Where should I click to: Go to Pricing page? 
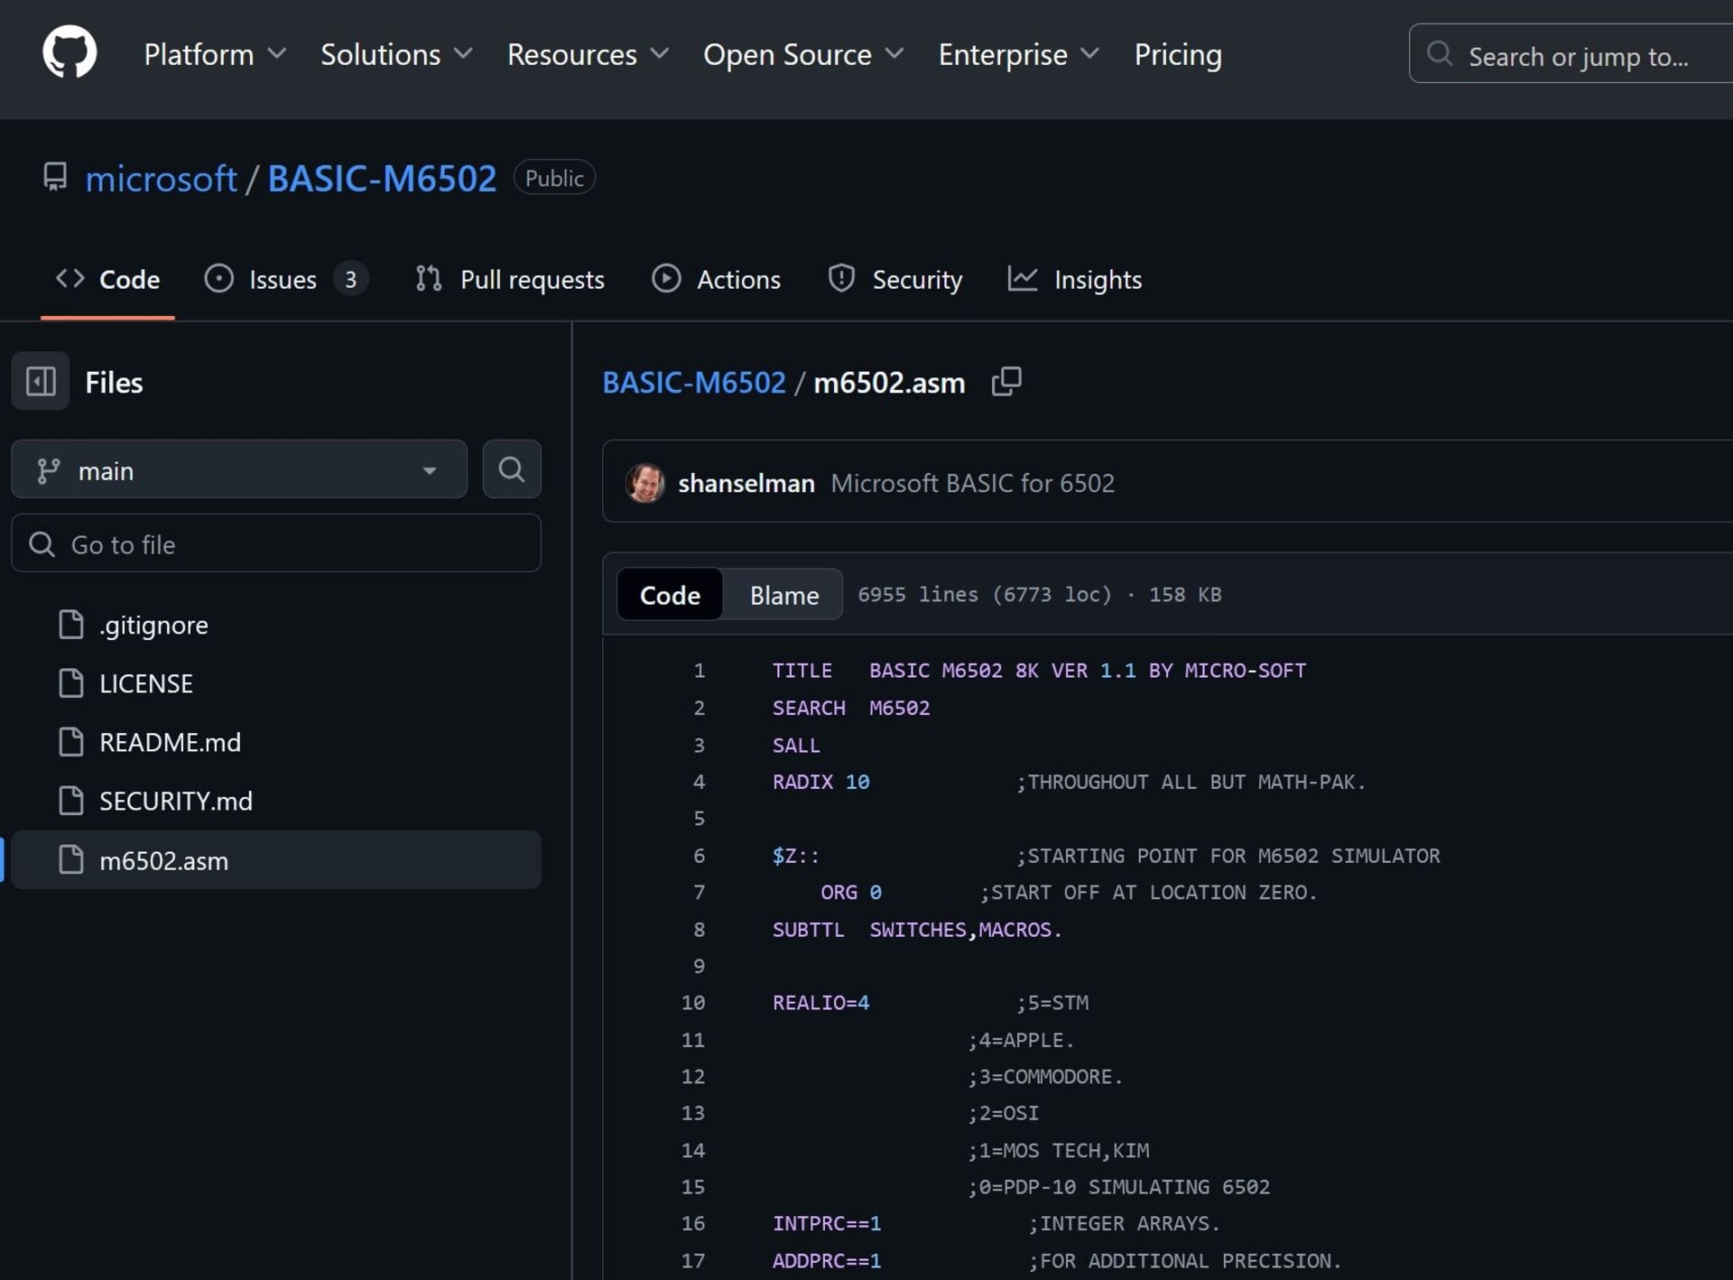click(x=1178, y=55)
